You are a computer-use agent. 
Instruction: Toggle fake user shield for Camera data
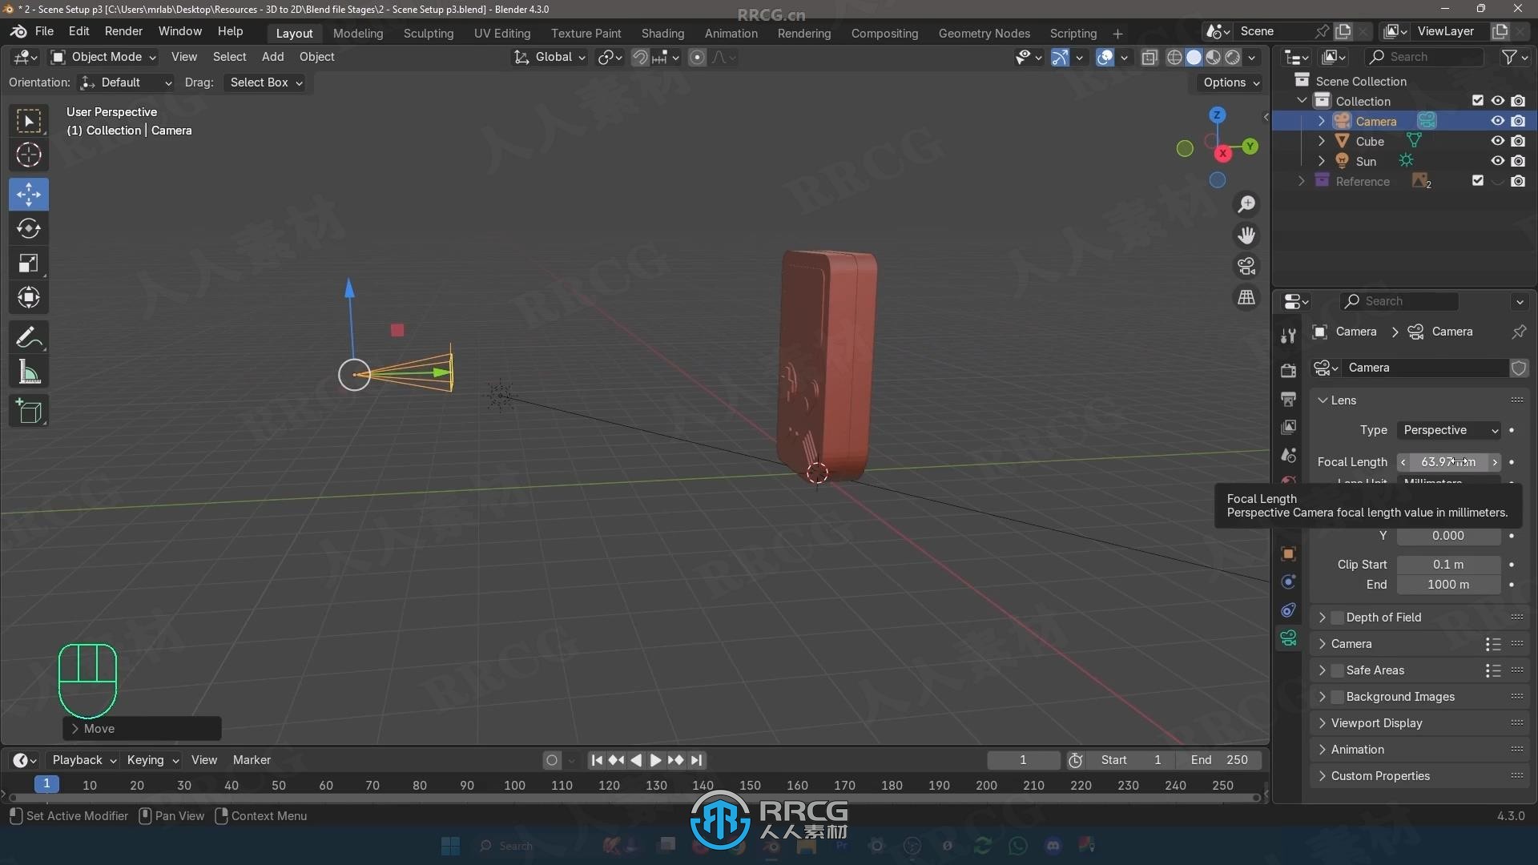(1518, 368)
